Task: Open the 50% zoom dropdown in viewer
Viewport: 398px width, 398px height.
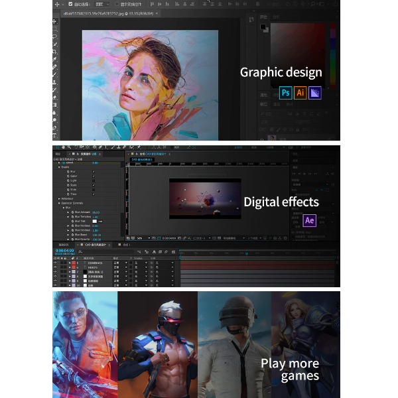Action: pyautogui.click(x=141, y=237)
